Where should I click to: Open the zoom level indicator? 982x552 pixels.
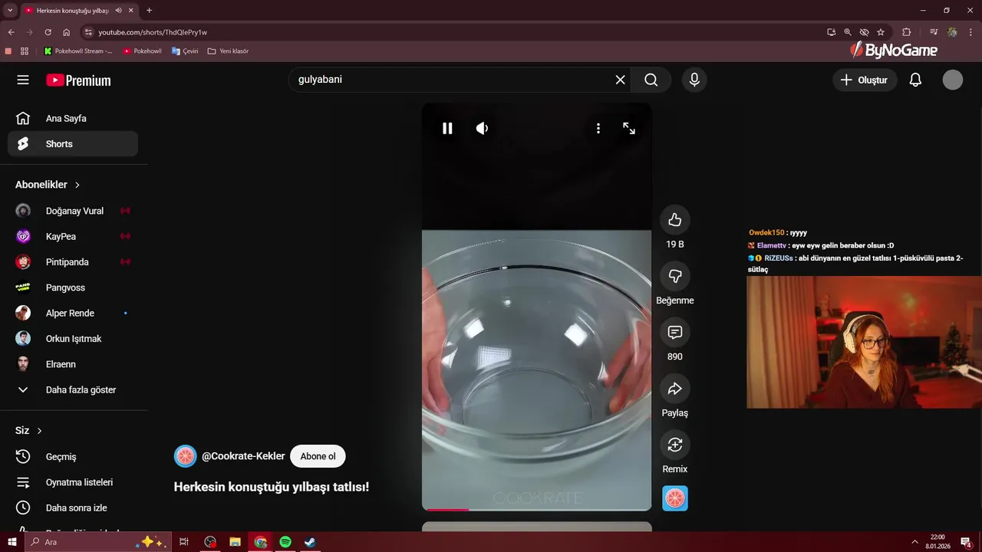tap(848, 32)
